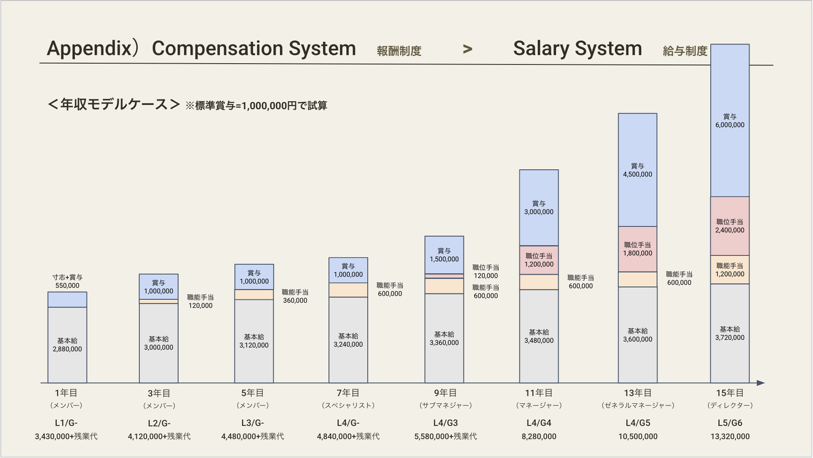Click the '>' separator between headings
The width and height of the screenshot is (813, 458).
[467, 49]
